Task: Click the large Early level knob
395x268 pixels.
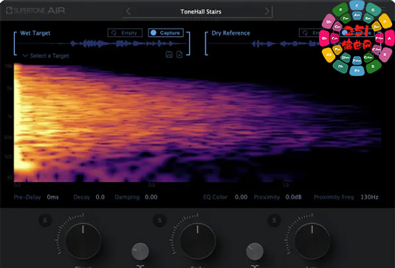Action: tap(198, 241)
